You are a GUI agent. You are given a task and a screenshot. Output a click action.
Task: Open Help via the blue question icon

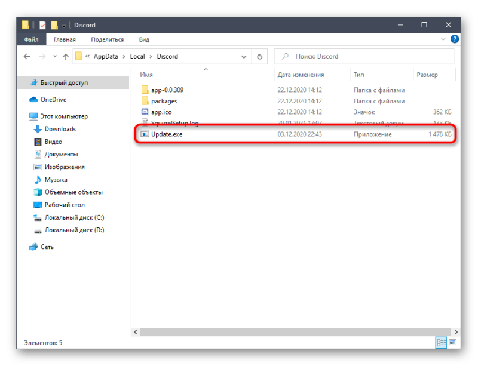[x=455, y=39]
